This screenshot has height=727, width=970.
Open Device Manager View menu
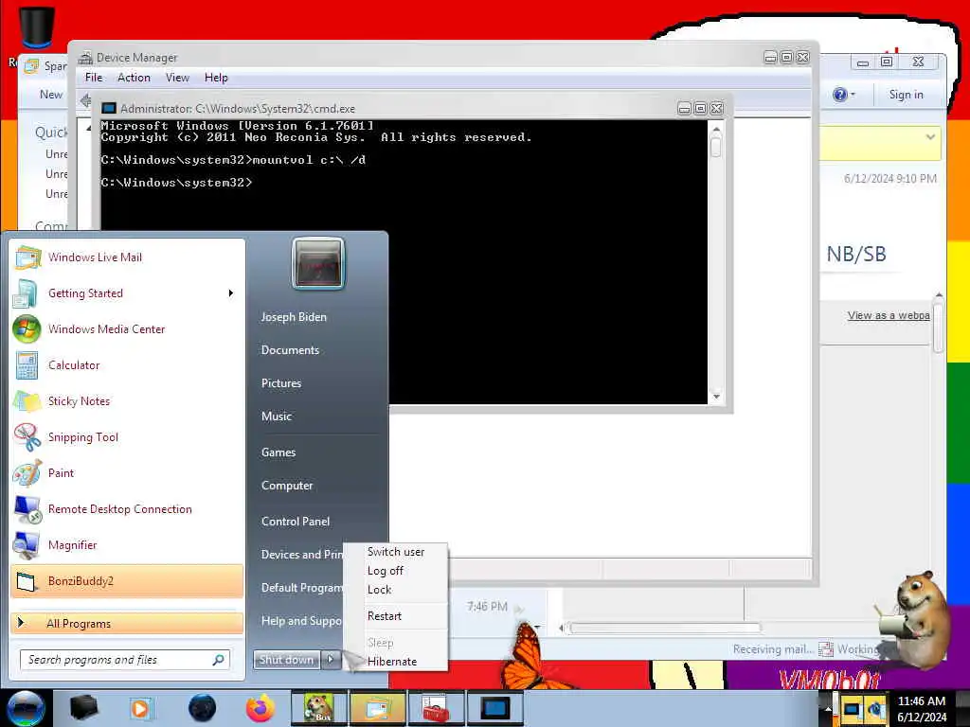(177, 78)
